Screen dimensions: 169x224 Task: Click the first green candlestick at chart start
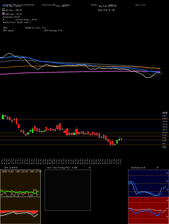coord(3,116)
